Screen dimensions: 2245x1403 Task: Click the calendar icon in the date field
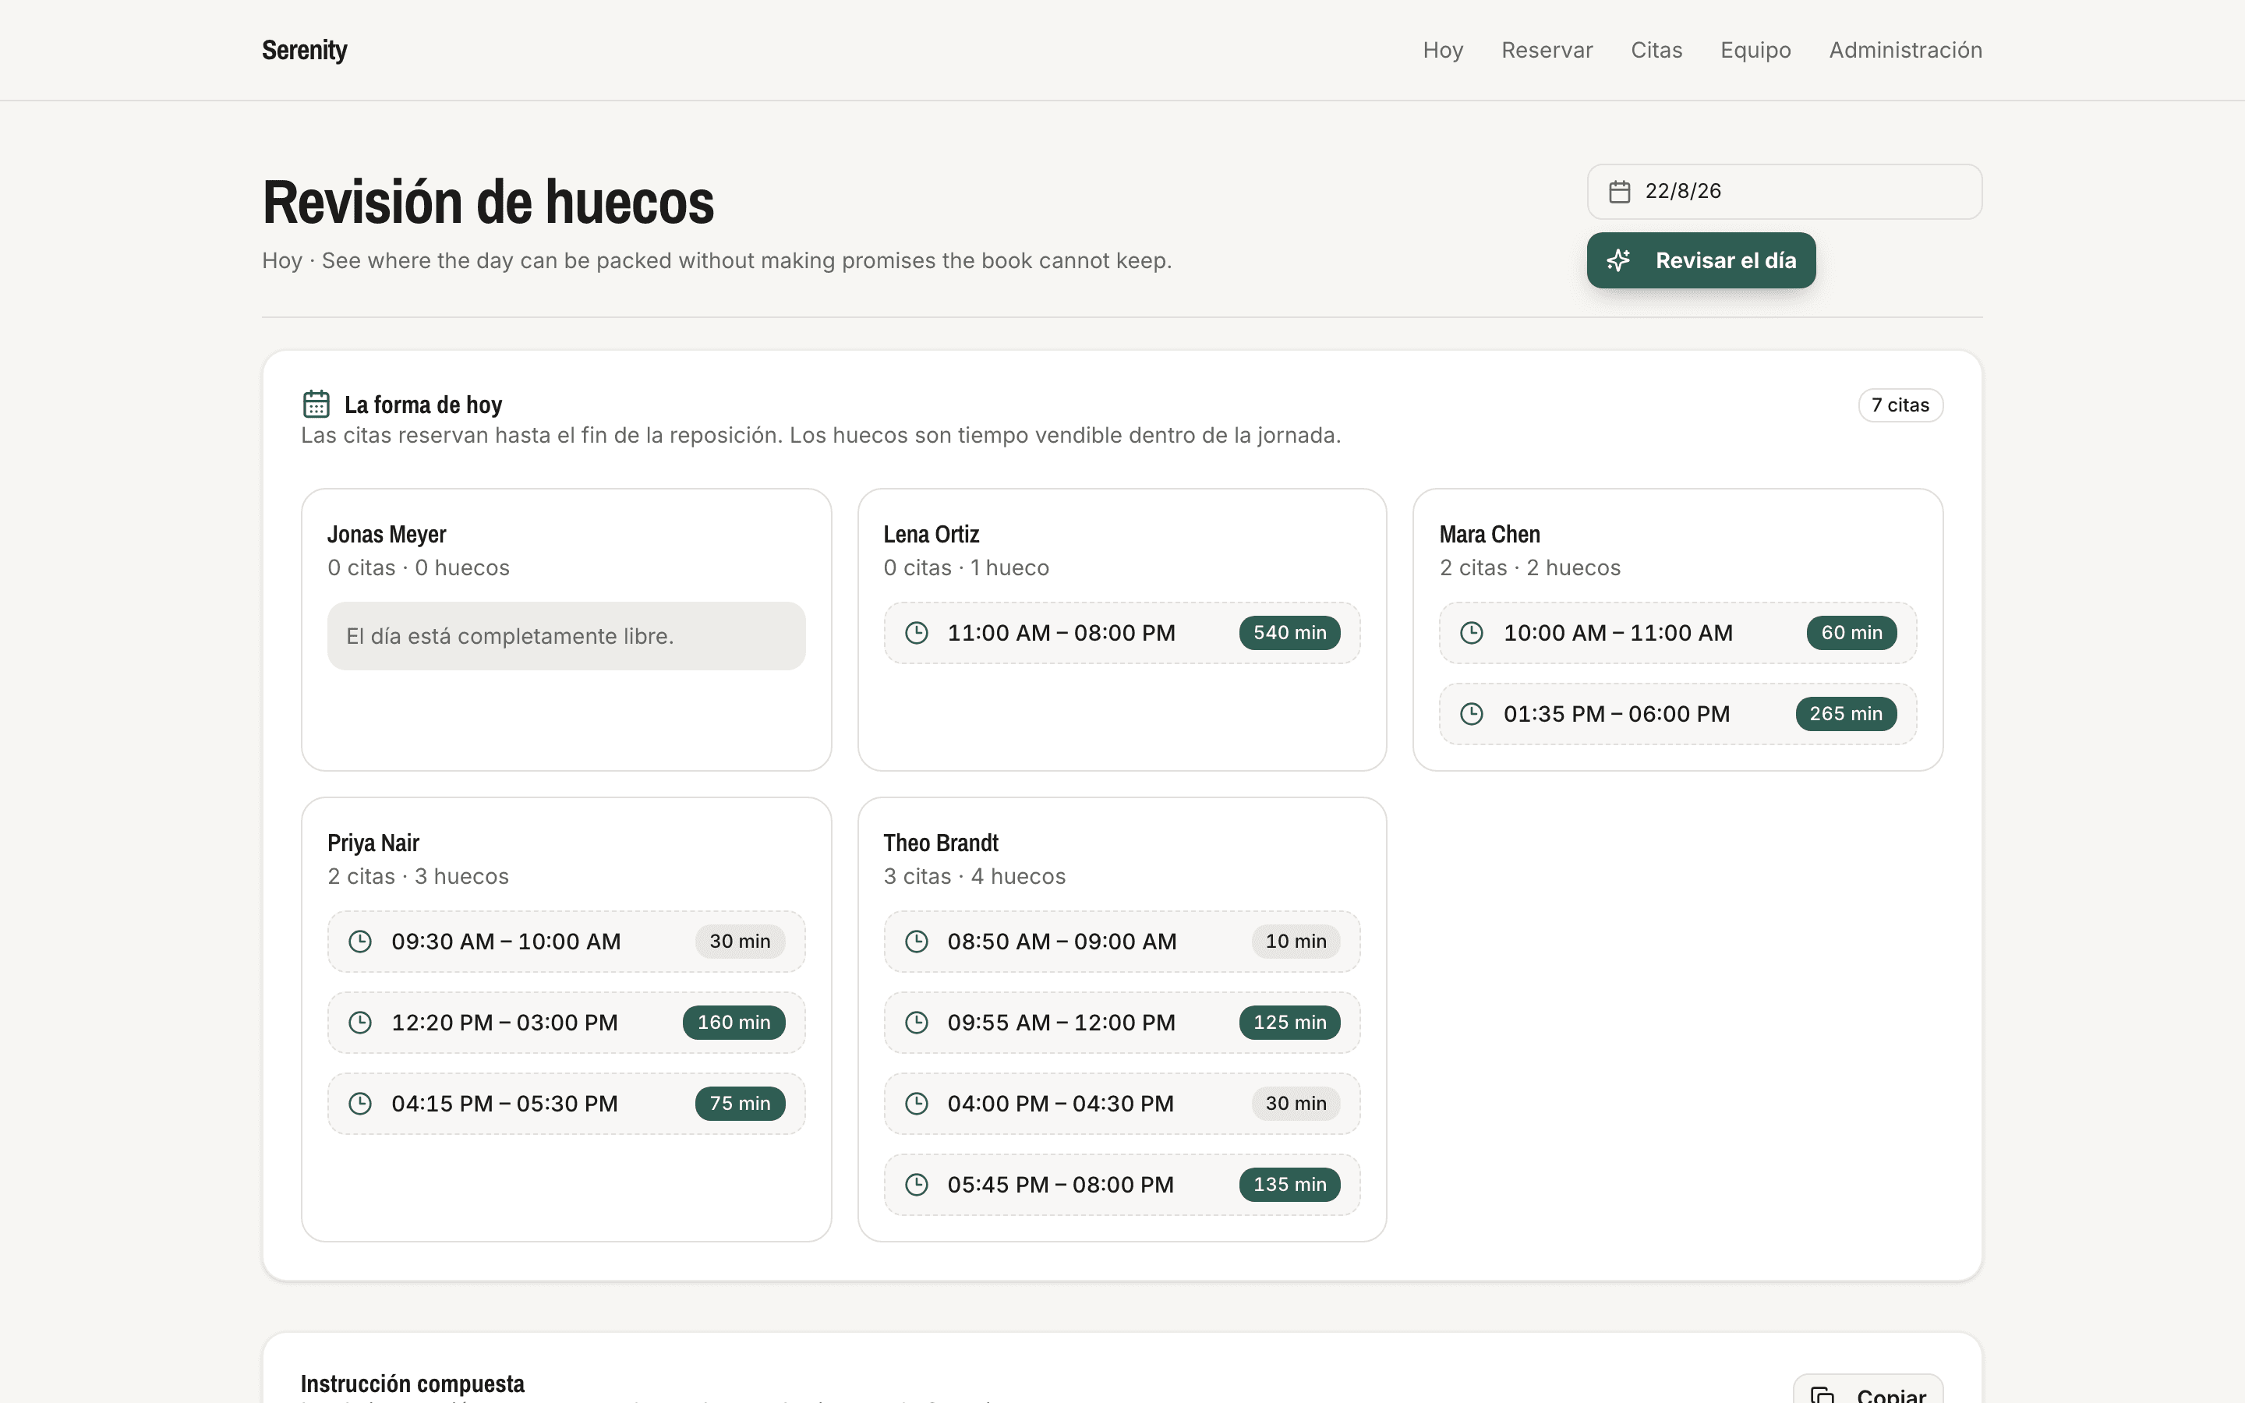(1620, 191)
